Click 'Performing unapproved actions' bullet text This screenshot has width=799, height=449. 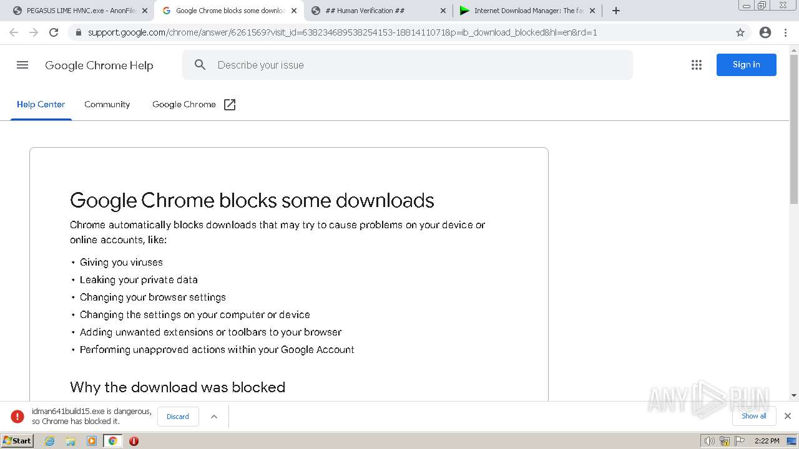tap(217, 350)
